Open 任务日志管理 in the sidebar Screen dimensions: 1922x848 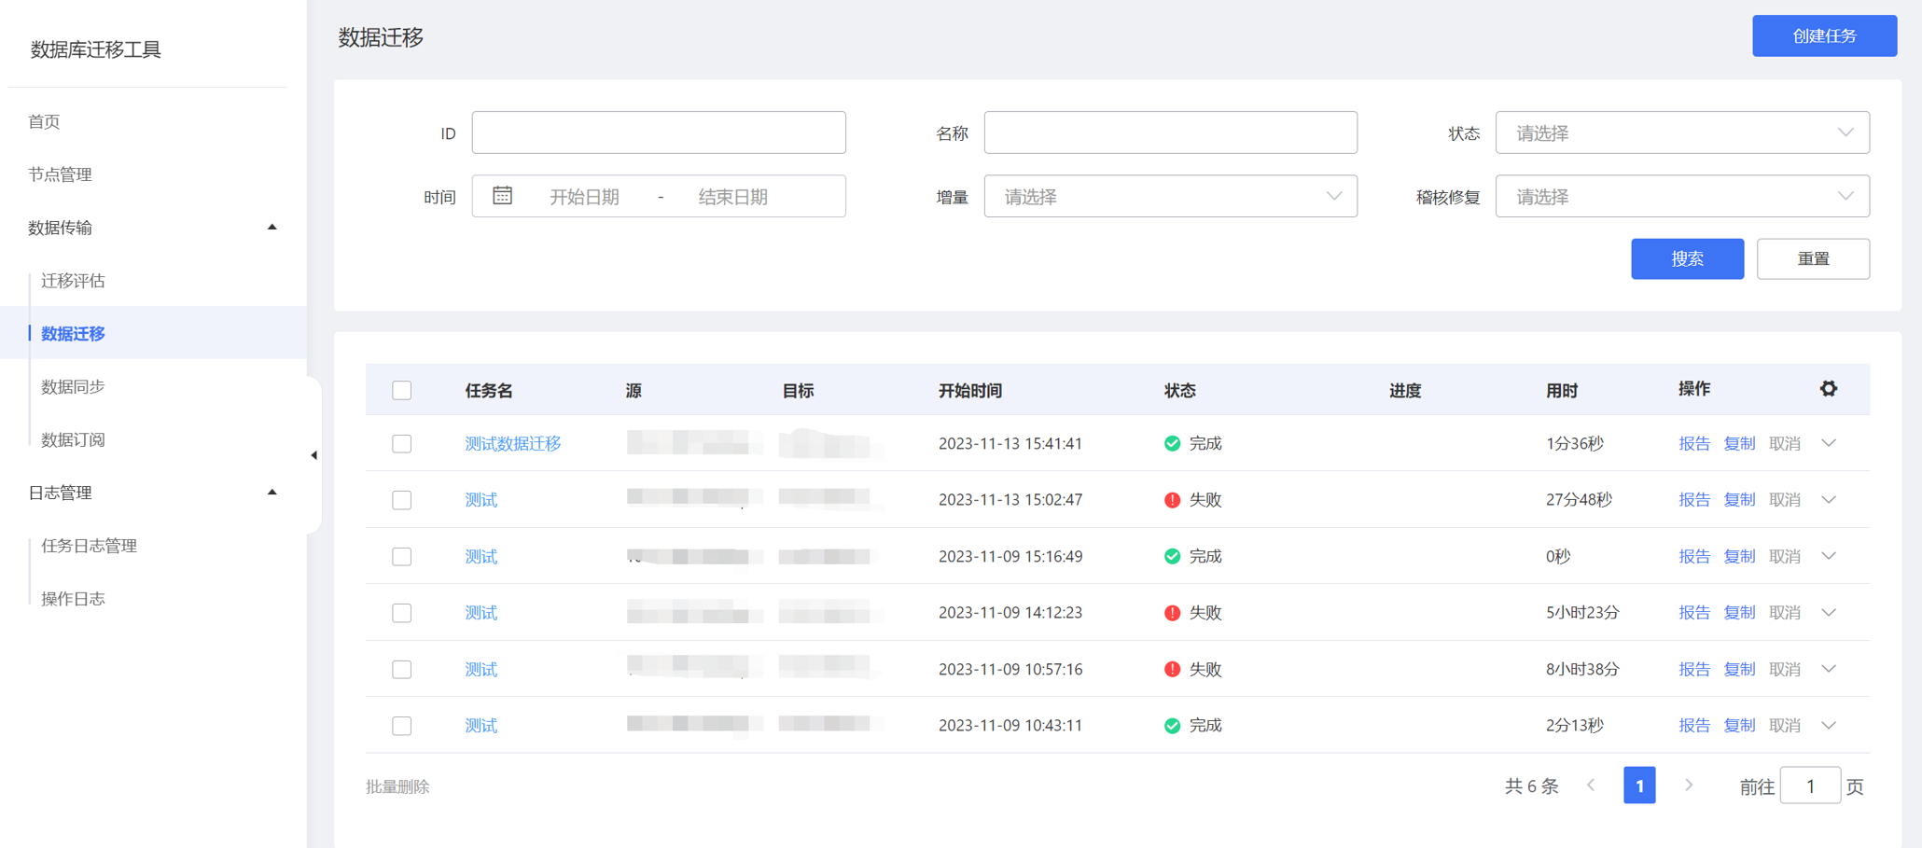(89, 546)
